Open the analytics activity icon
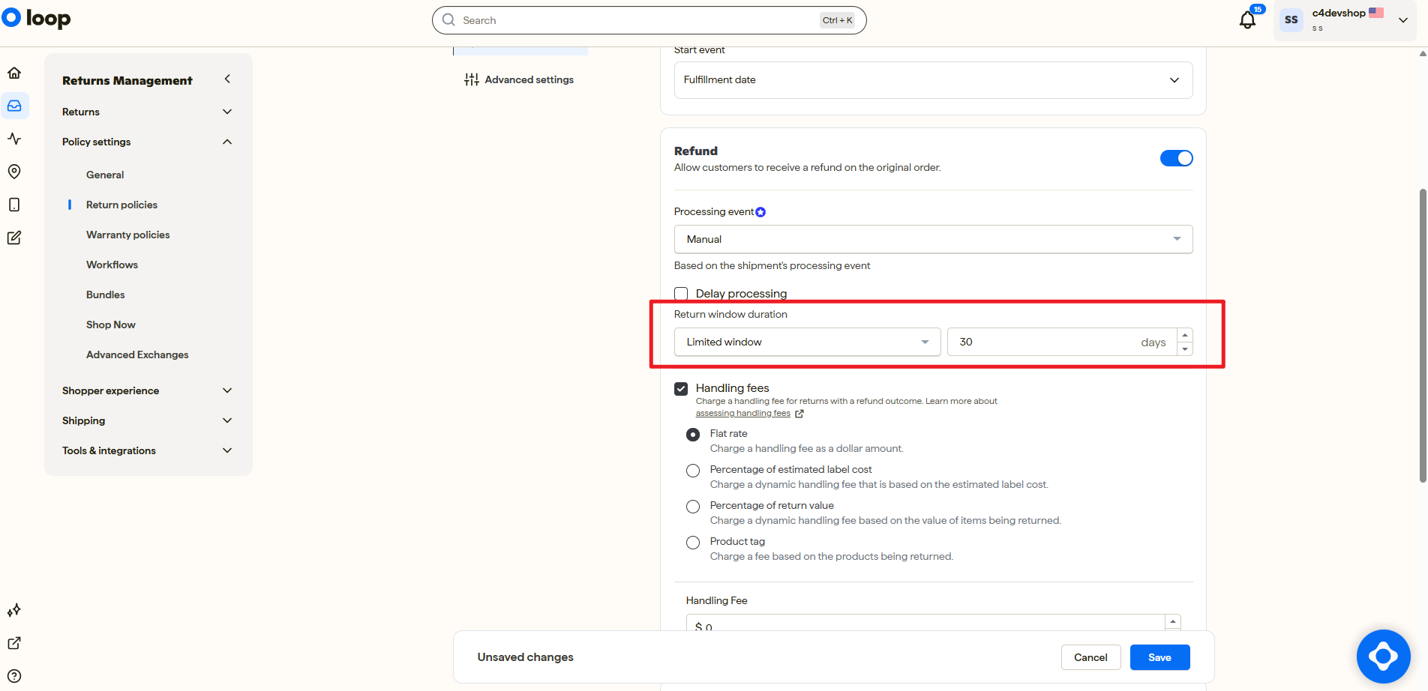The height and width of the screenshot is (691, 1428). [x=14, y=139]
